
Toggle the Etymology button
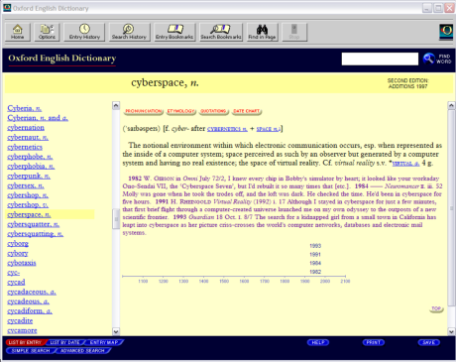tap(181, 111)
